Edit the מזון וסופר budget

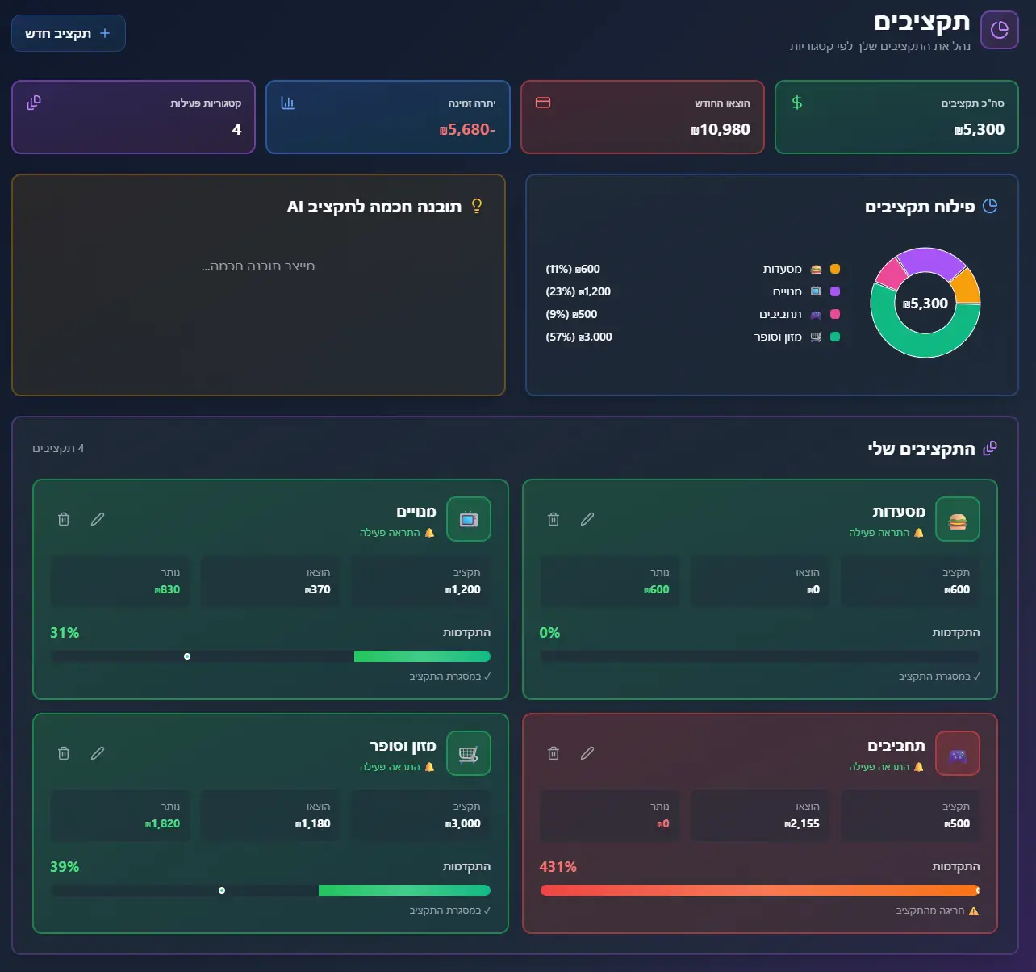pos(98,753)
